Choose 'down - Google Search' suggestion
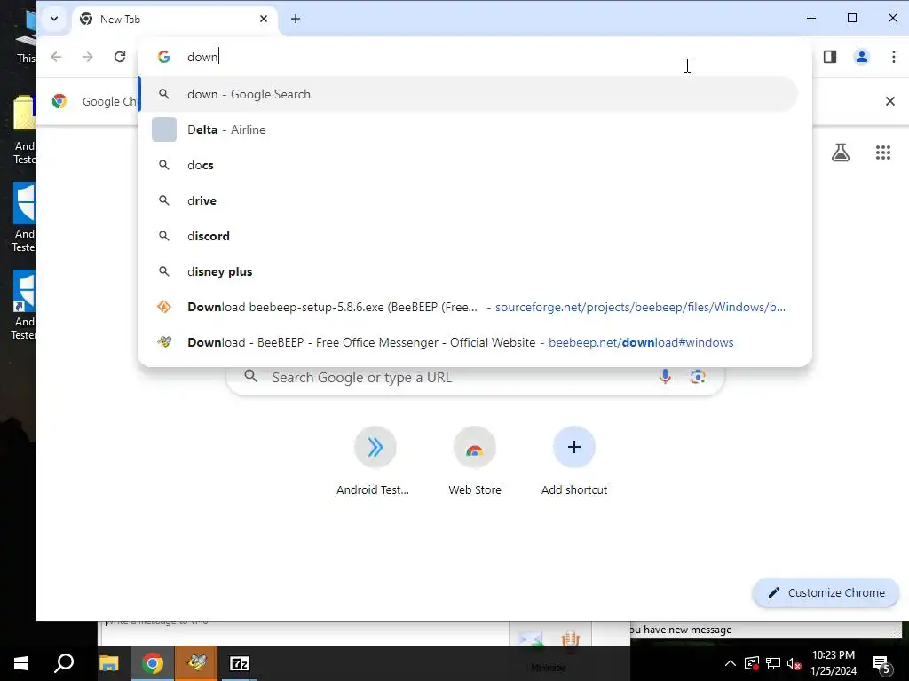The width and height of the screenshot is (909, 681). tap(469, 94)
